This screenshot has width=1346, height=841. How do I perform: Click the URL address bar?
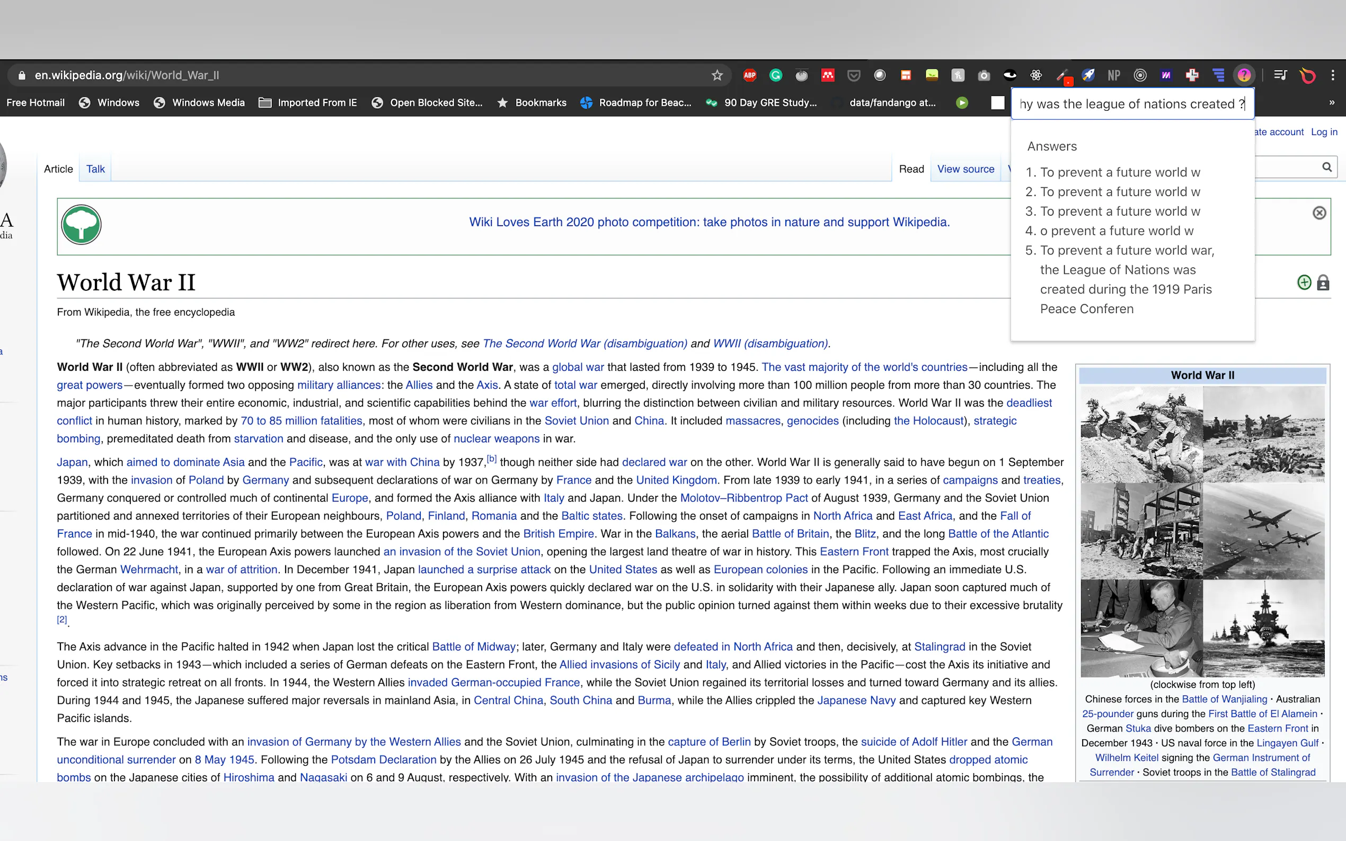tap(367, 75)
